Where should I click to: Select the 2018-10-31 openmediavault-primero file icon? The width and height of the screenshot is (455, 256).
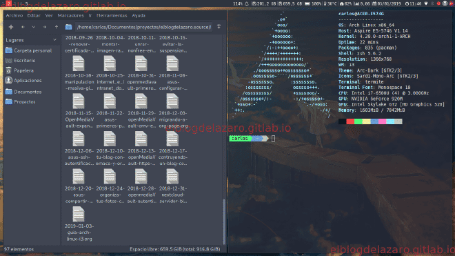click(141, 63)
